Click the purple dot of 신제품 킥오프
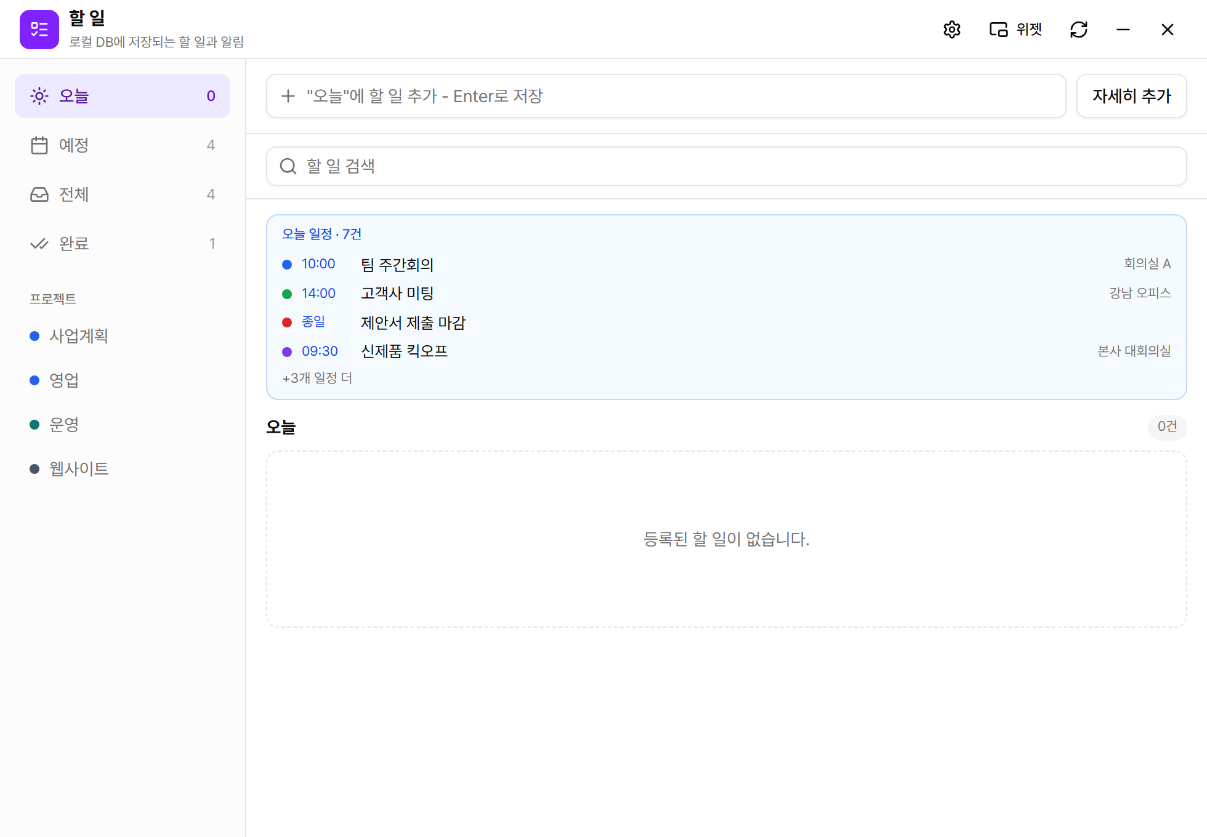Viewport: 1207px width, 837px height. pyautogui.click(x=287, y=352)
